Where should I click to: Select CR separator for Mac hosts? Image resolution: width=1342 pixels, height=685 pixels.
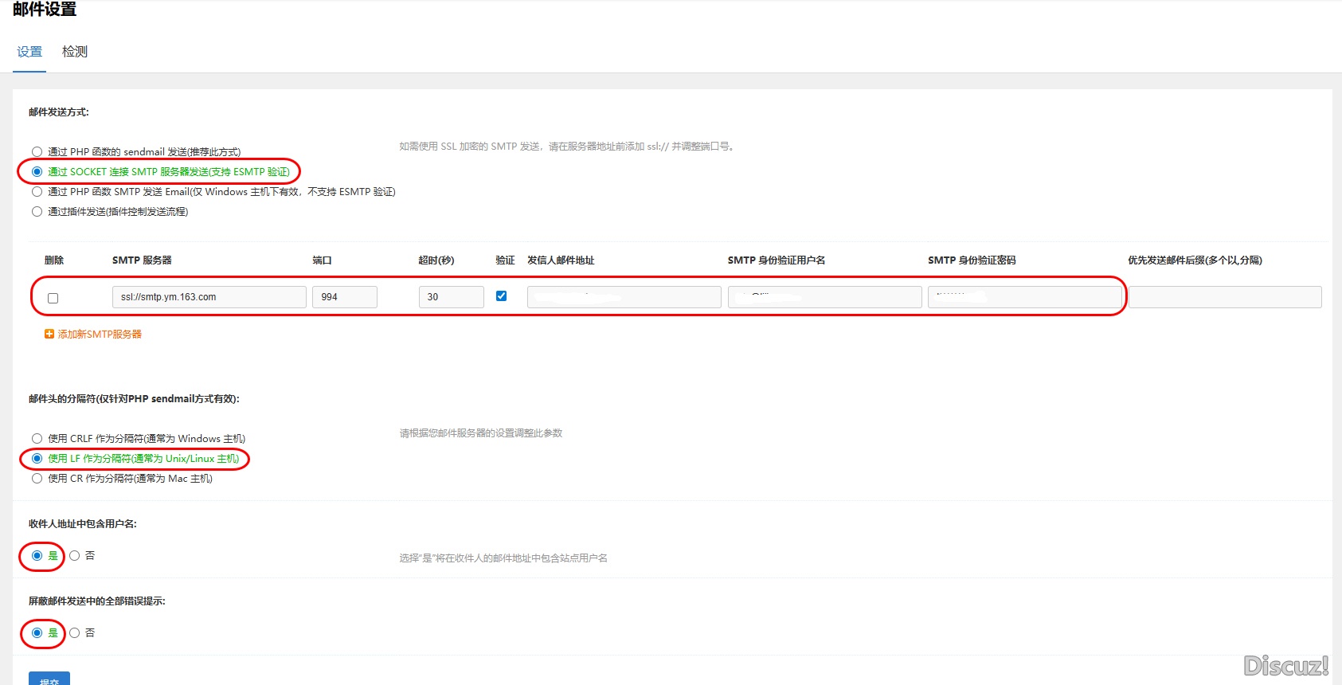tap(37, 479)
